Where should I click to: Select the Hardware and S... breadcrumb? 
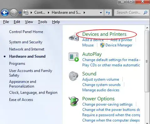[66, 12]
